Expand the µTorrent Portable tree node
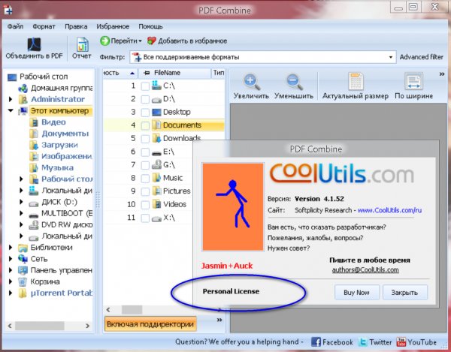Image resolution: width=451 pixels, height=352 pixels. tap(11, 293)
